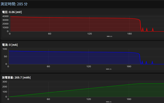Click the 60 tick under the capacity chart

tap(48, 99)
